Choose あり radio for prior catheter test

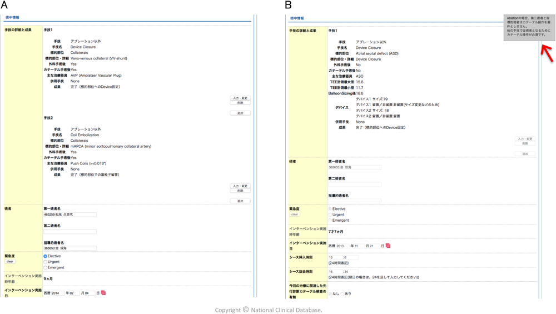[x=343, y=294]
